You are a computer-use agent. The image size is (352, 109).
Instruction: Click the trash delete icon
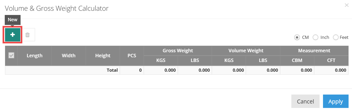28,35
